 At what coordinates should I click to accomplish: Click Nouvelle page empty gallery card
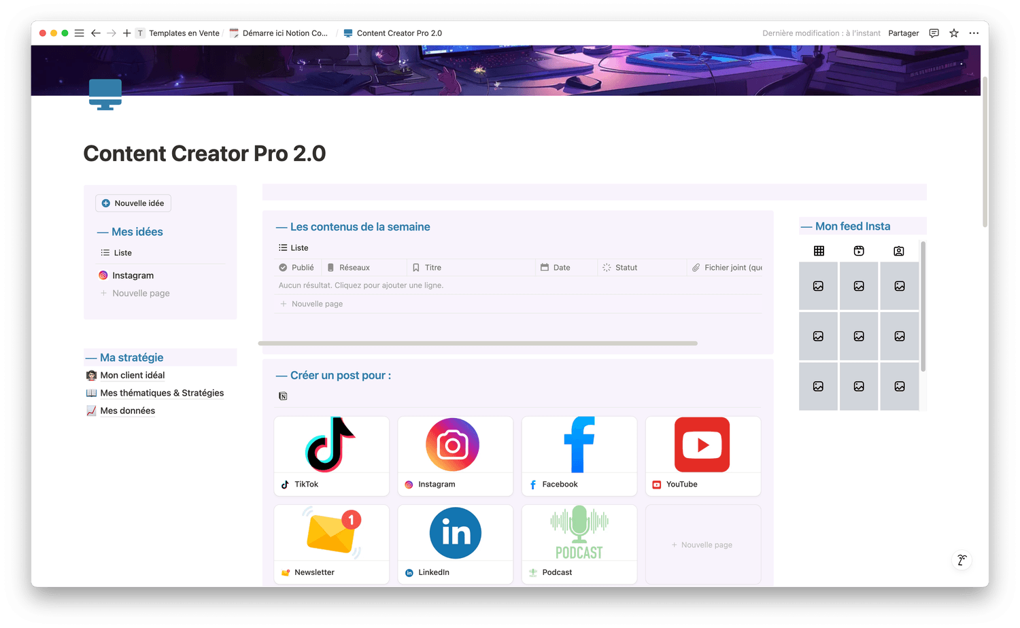pos(703,544)
